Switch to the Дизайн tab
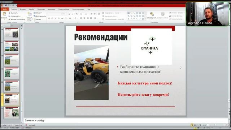The width and height of the screenshot is (231, 130). [x=31, y=9]
